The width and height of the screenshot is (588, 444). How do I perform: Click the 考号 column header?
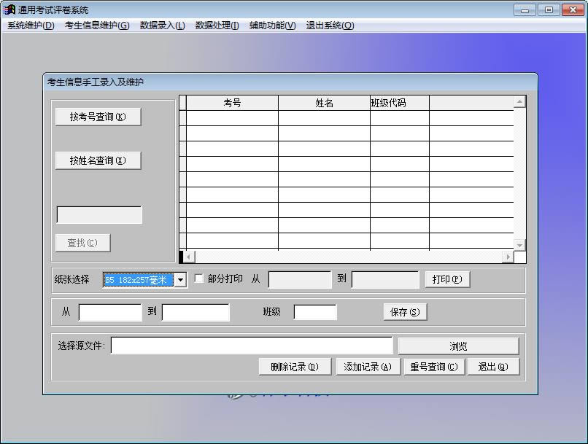[x=232, y=103]
